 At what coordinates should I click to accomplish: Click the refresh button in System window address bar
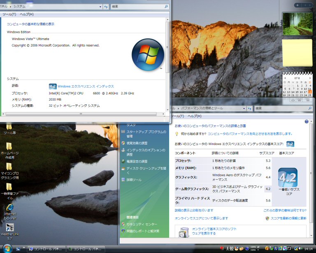(x=106, y=7)
